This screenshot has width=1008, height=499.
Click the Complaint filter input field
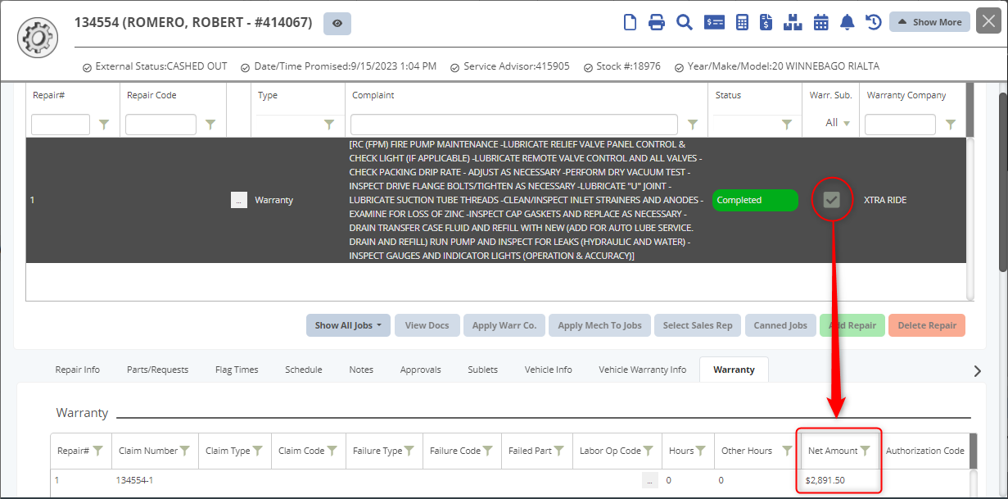coord(513,125)
